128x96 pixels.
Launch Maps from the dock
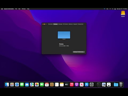point(32,85)
